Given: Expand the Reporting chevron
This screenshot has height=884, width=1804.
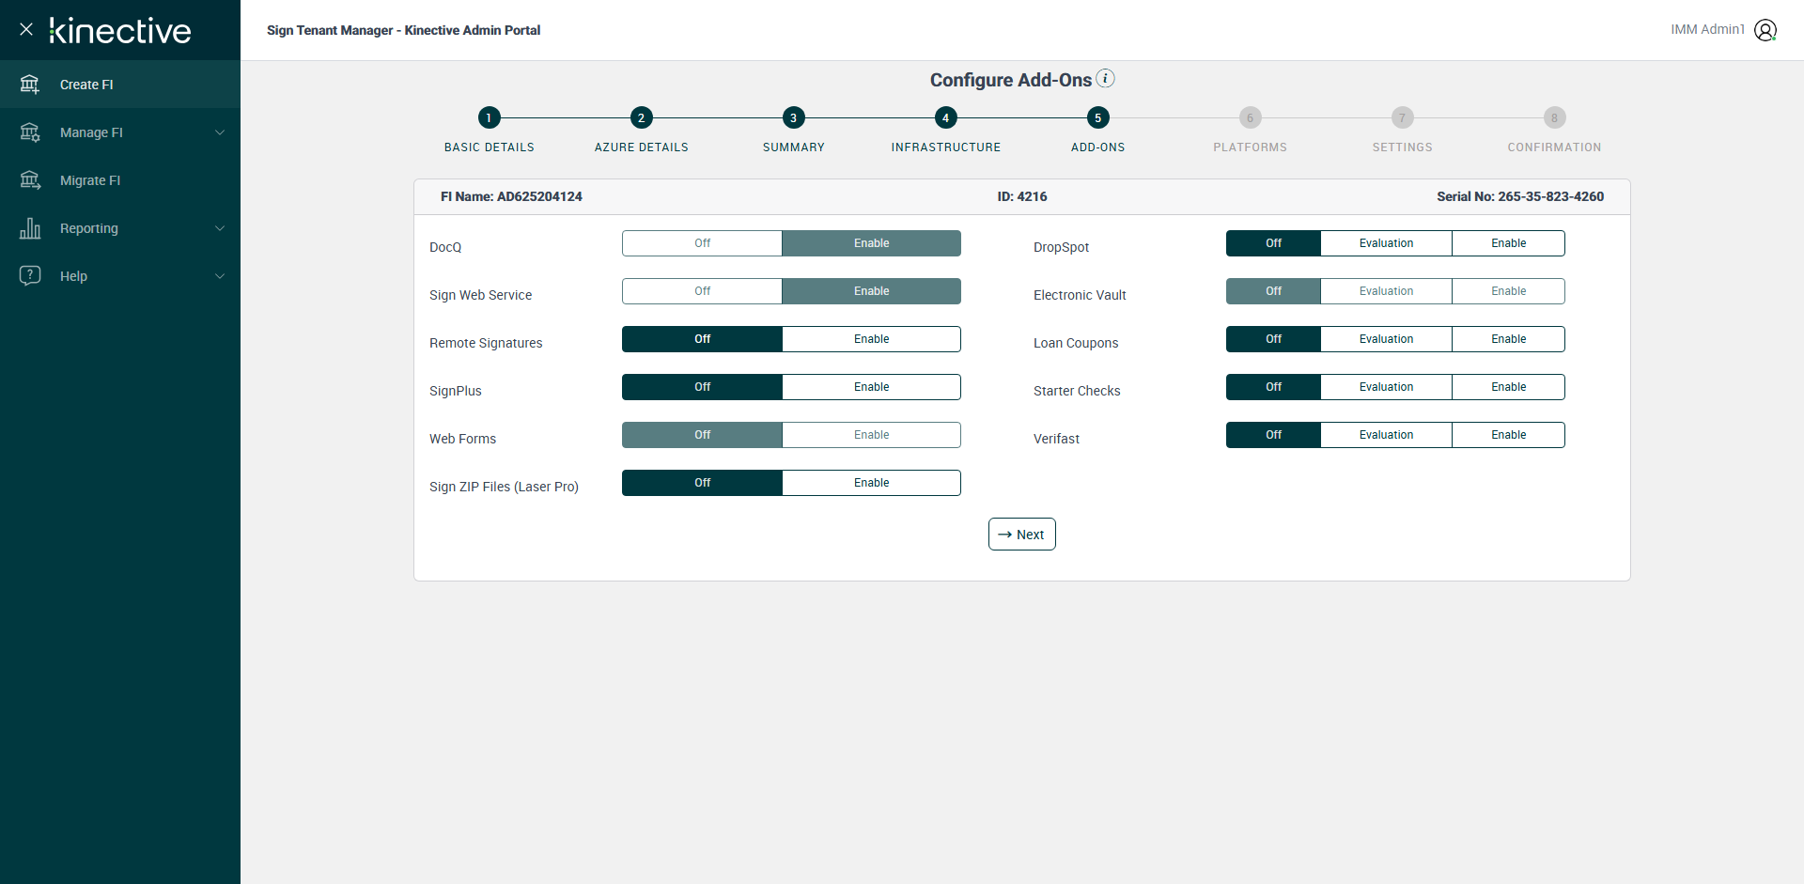Looking at the screenshot, I should point(220,228).
